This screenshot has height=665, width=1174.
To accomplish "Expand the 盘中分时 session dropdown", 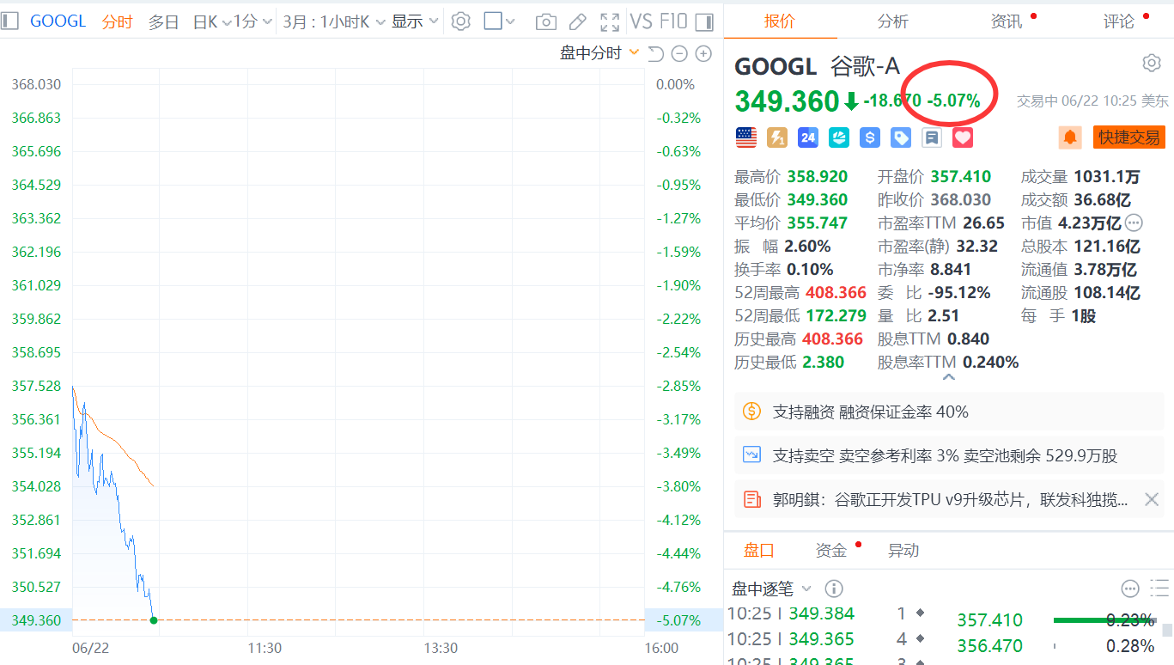I will 599,53.
